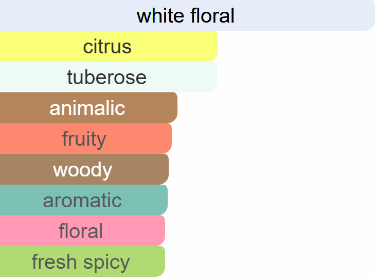This screenshot has width=375, height=277.
Task: Click the "woody" white text label
Action: (83, 170)
